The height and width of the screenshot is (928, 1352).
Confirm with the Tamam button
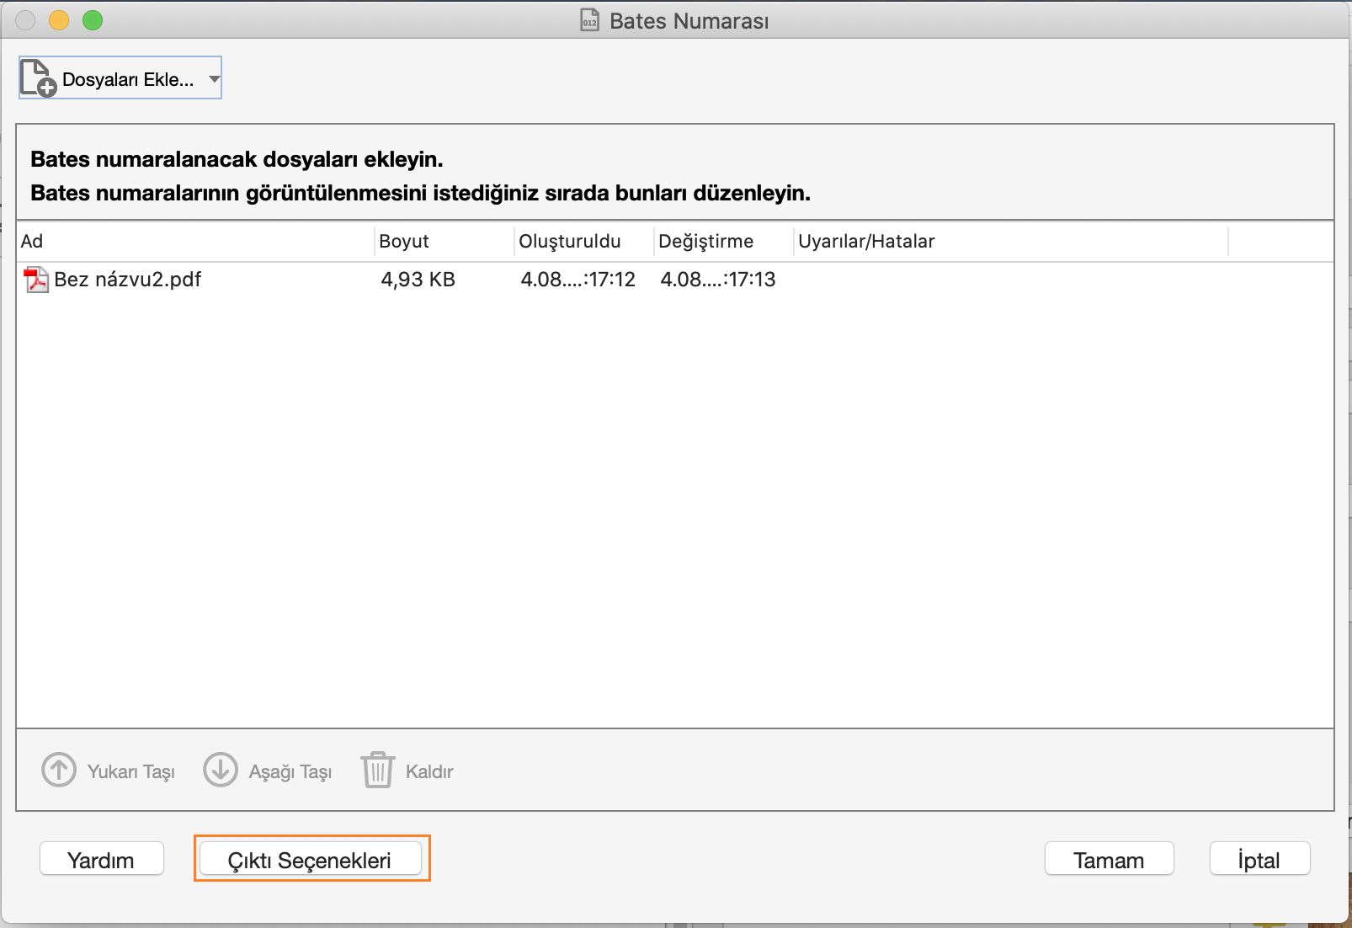1109,860
